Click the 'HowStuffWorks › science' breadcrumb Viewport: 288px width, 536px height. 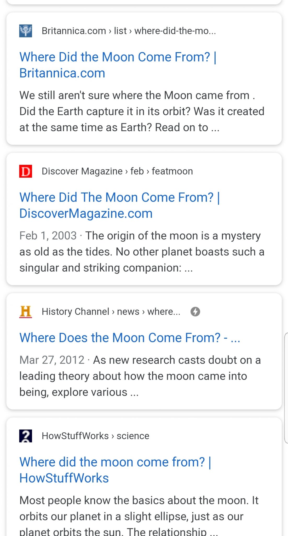[x=95, y=436]
